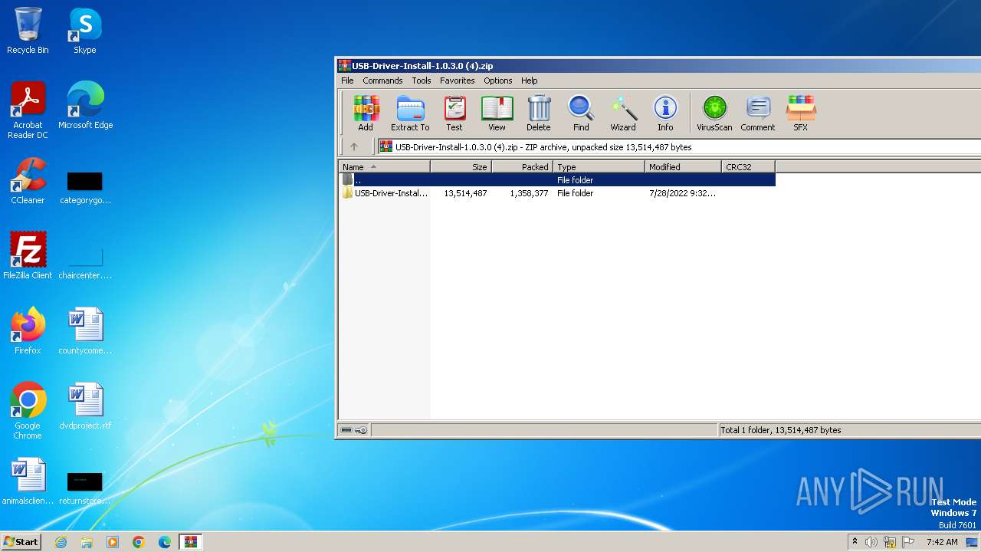The image size is (981, 552).
Task: Click the 1,358,377 packed size cell
Action: (x=529, y=193)
